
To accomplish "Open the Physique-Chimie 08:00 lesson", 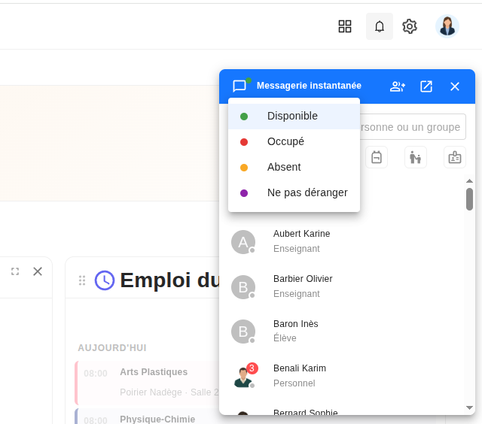I will coord(148,416).
